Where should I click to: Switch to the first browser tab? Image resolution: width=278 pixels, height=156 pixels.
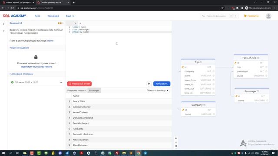pyautogui.click(x=18, y=3)
